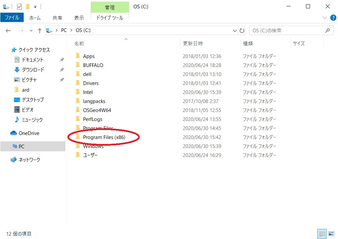Go up one folder level arrow
Viewport: 338px width, 239px height.
[40, 31]
